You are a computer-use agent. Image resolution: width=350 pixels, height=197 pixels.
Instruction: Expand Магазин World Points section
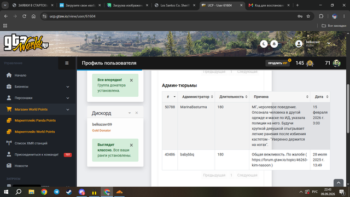tap(38, 109)
